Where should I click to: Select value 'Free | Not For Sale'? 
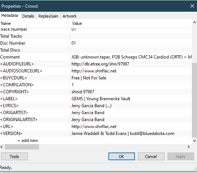click(x=89, y=78)
